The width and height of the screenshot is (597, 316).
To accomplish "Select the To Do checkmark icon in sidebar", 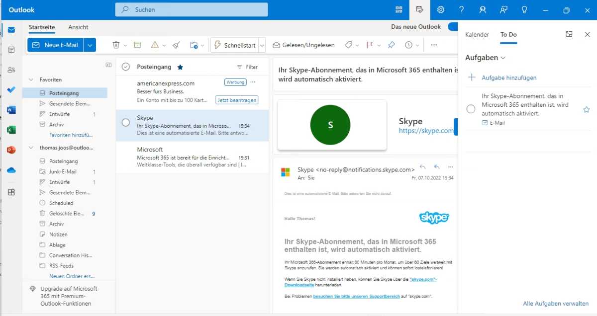I will click(11, 90).
